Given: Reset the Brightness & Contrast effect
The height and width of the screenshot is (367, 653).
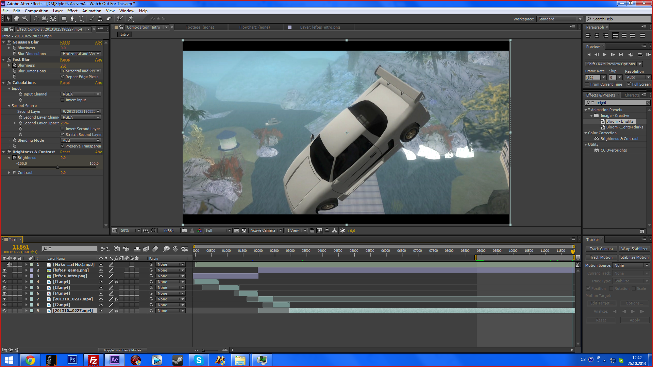Looking at the screenshot, I should [65, 152].
